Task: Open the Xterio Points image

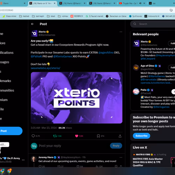Action: 77,98
